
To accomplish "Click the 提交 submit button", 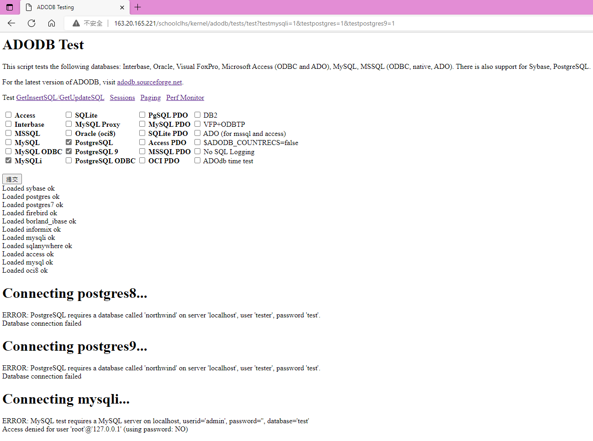I will 12,179.
